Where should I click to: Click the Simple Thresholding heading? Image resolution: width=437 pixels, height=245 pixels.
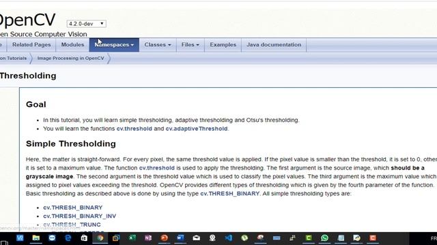71,144
